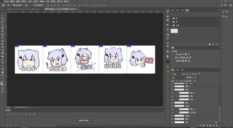Click the foreground color swatch

[2, 84]
